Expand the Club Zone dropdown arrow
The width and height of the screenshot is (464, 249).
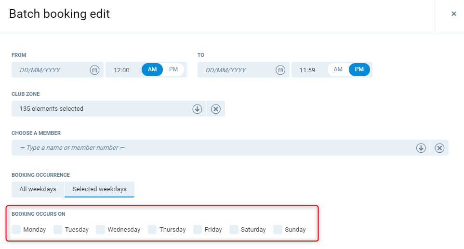[x=197, y=109]
